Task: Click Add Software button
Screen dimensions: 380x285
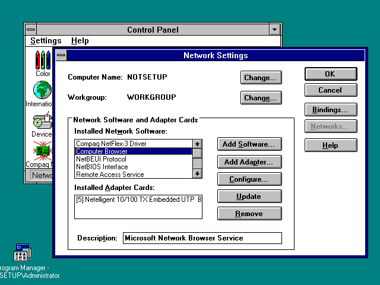Action: 249,144
